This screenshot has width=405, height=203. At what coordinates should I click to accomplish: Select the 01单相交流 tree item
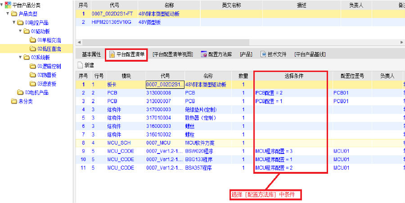coord(49,40)
